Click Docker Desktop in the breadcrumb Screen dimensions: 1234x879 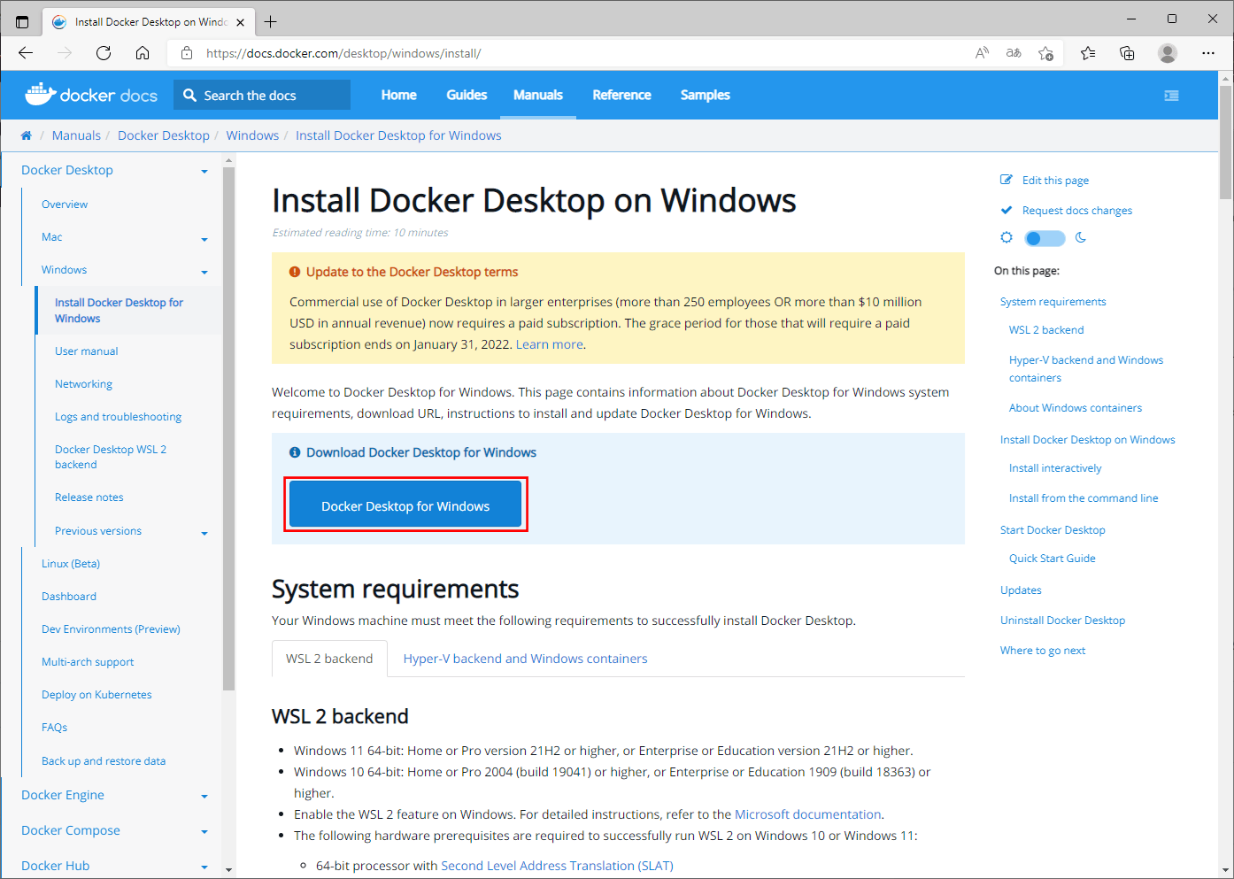click(164, 135)
